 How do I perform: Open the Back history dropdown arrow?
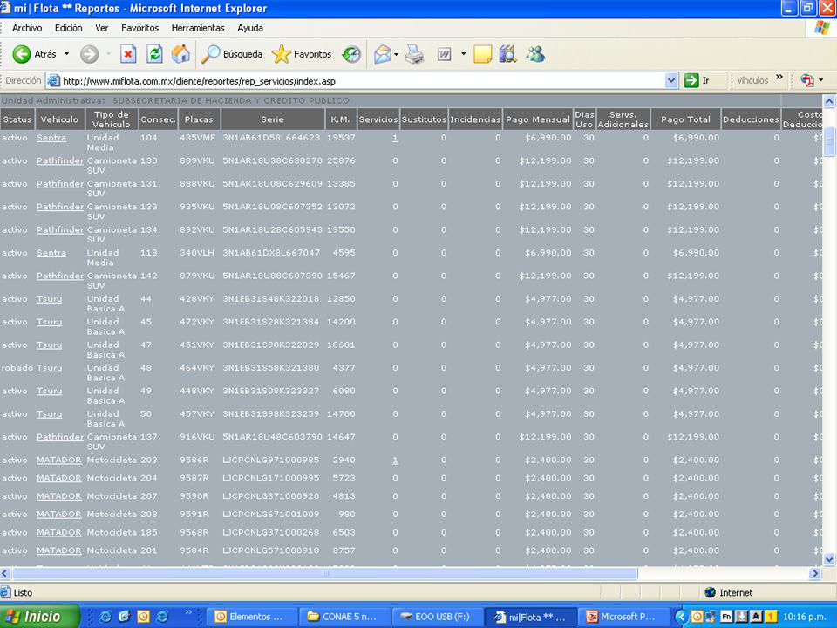[x=67, y=54]
